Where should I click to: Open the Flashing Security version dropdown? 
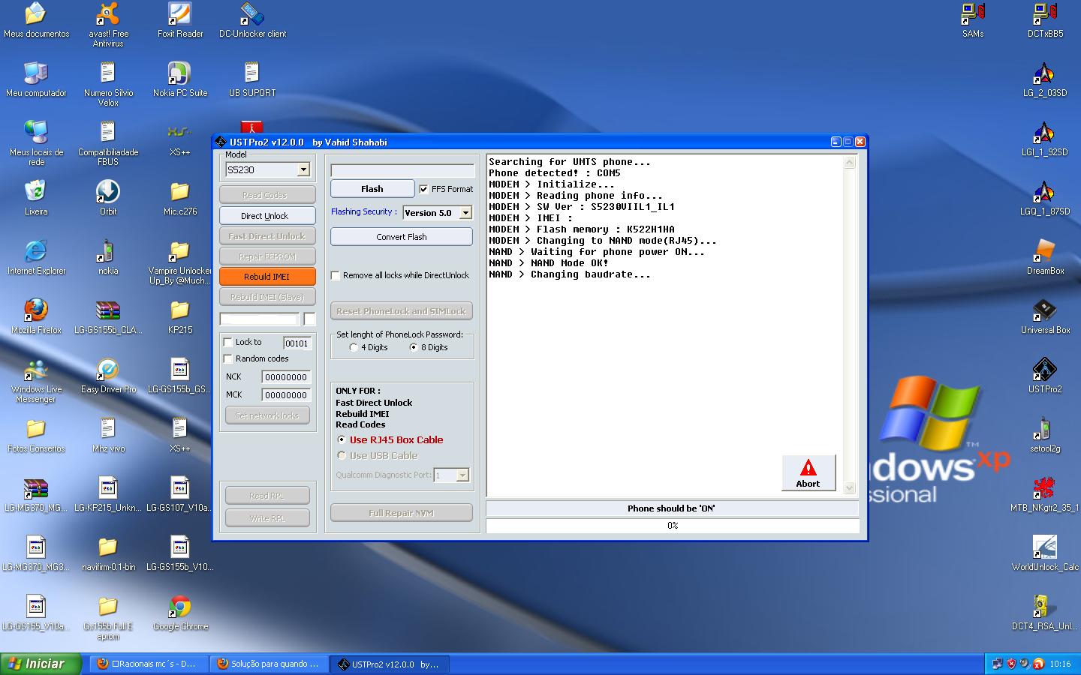point(465,213)
